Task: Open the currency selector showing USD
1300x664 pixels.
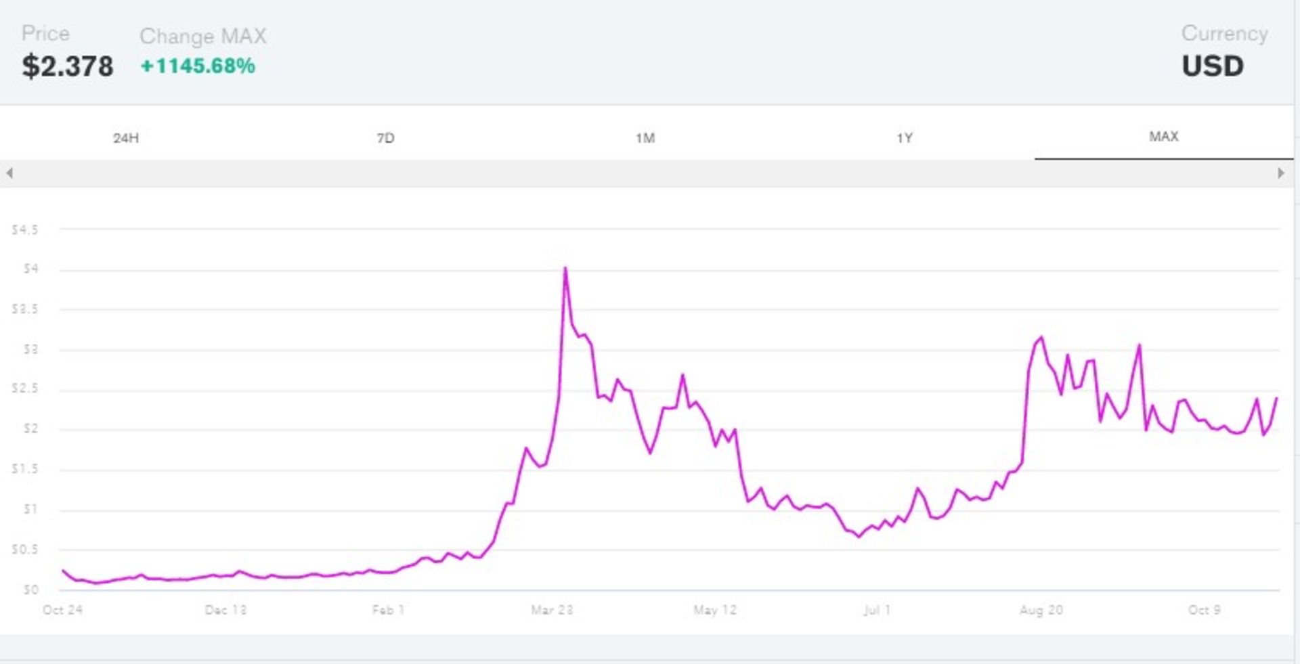Action: point(1213,66)
